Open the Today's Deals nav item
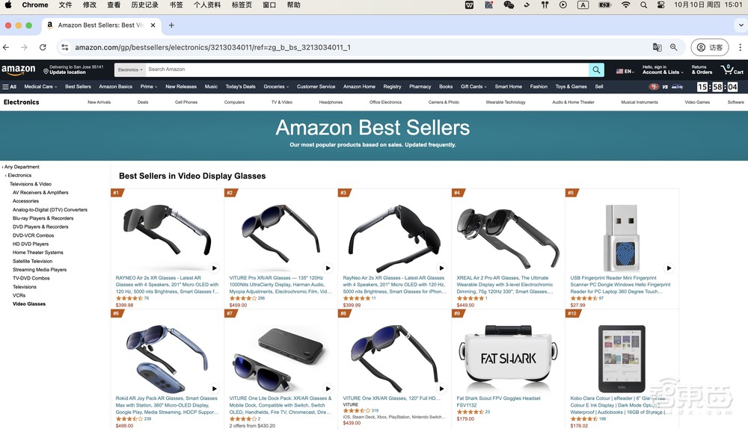 coord(240,87)
